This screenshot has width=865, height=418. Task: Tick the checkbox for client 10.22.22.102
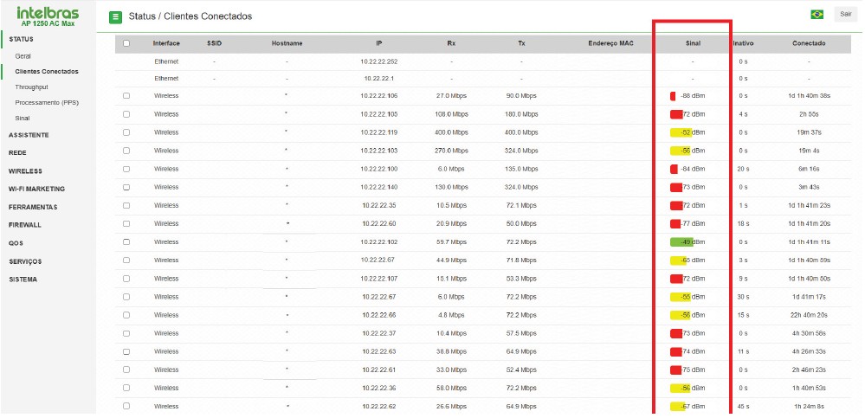[x=126, y=241]
